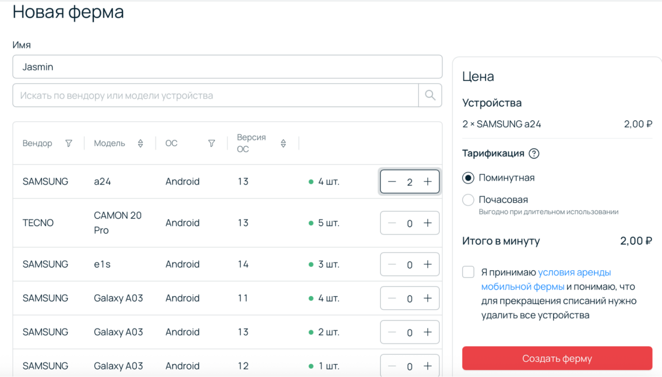Increase Galaxy A03 Android 13 quantity
Viewport: 662px width, 377px height.
(428, 332)
